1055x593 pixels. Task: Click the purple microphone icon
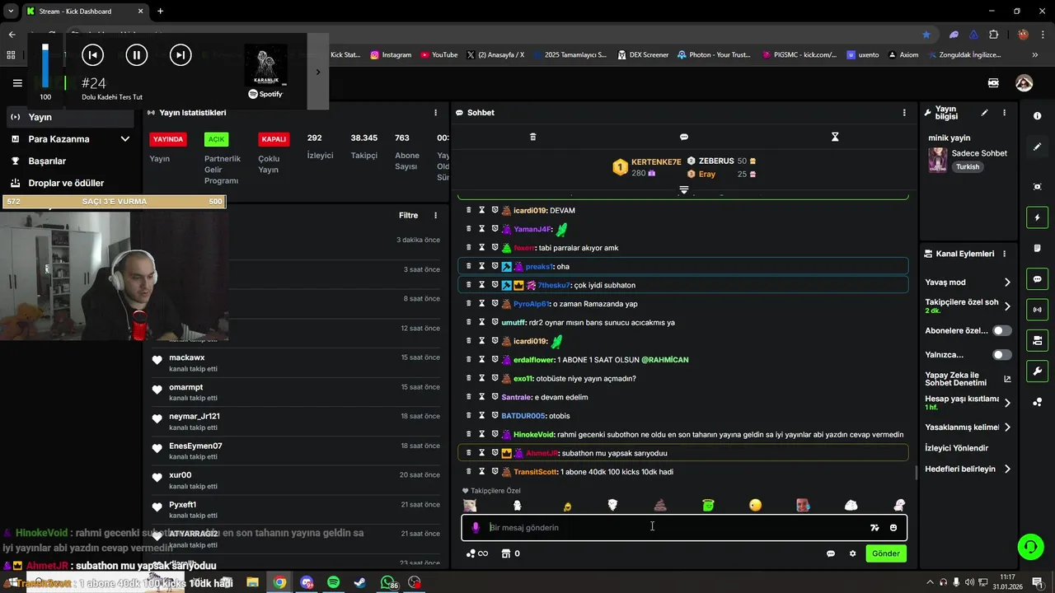[x=476, y=528]
